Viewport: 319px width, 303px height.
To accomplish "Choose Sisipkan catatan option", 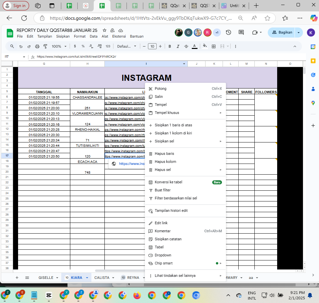I will coord(185,239).
